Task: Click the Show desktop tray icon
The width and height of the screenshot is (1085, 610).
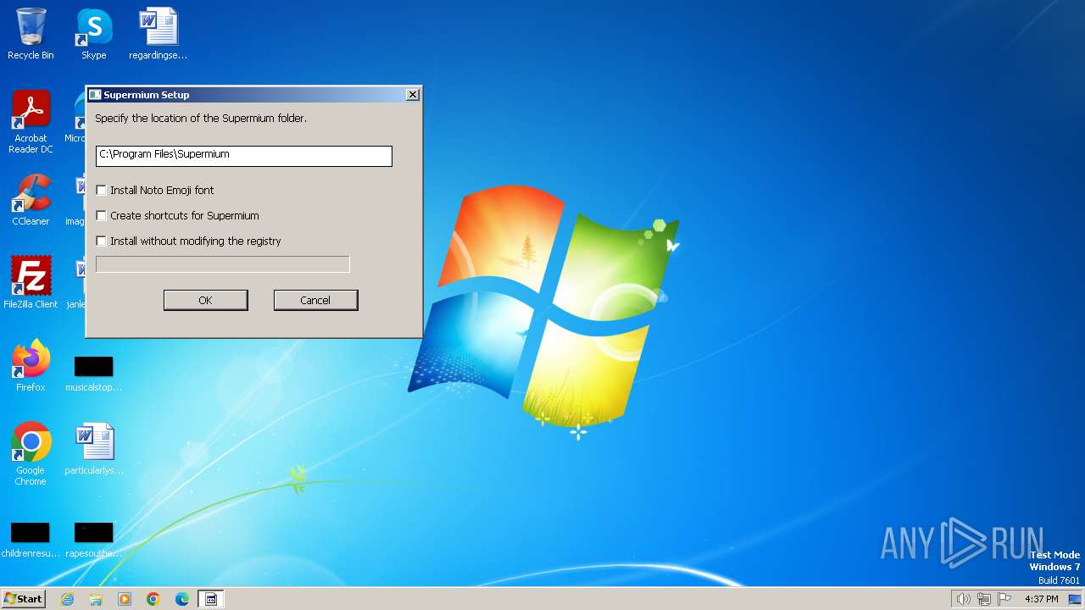Action: [1075, 599]
